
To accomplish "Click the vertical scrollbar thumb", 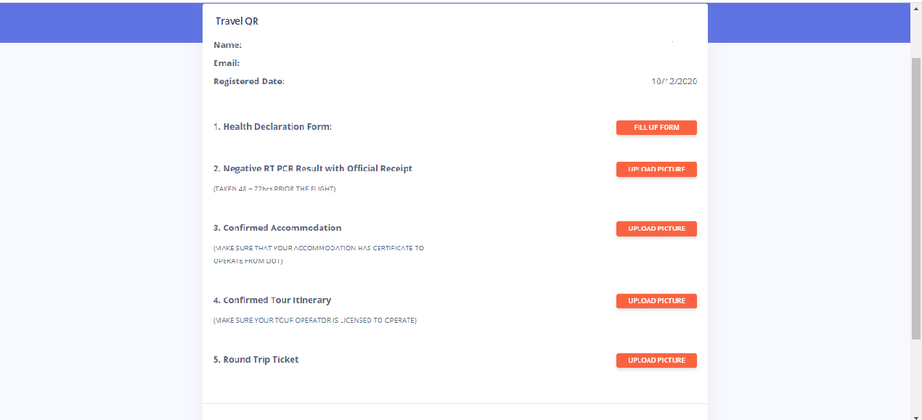I will [915, 196].
